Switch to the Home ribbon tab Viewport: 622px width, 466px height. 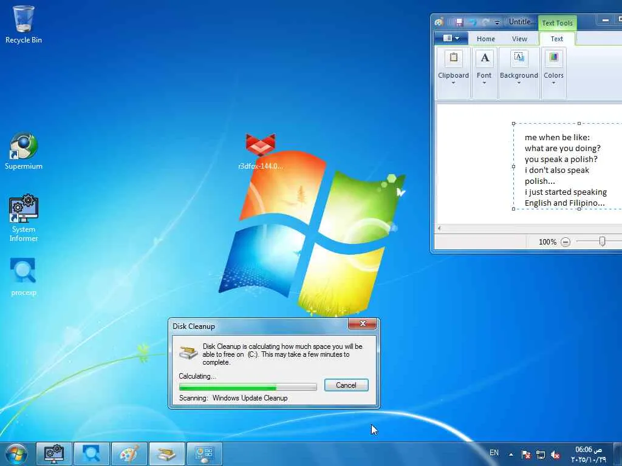pos(485,39)
